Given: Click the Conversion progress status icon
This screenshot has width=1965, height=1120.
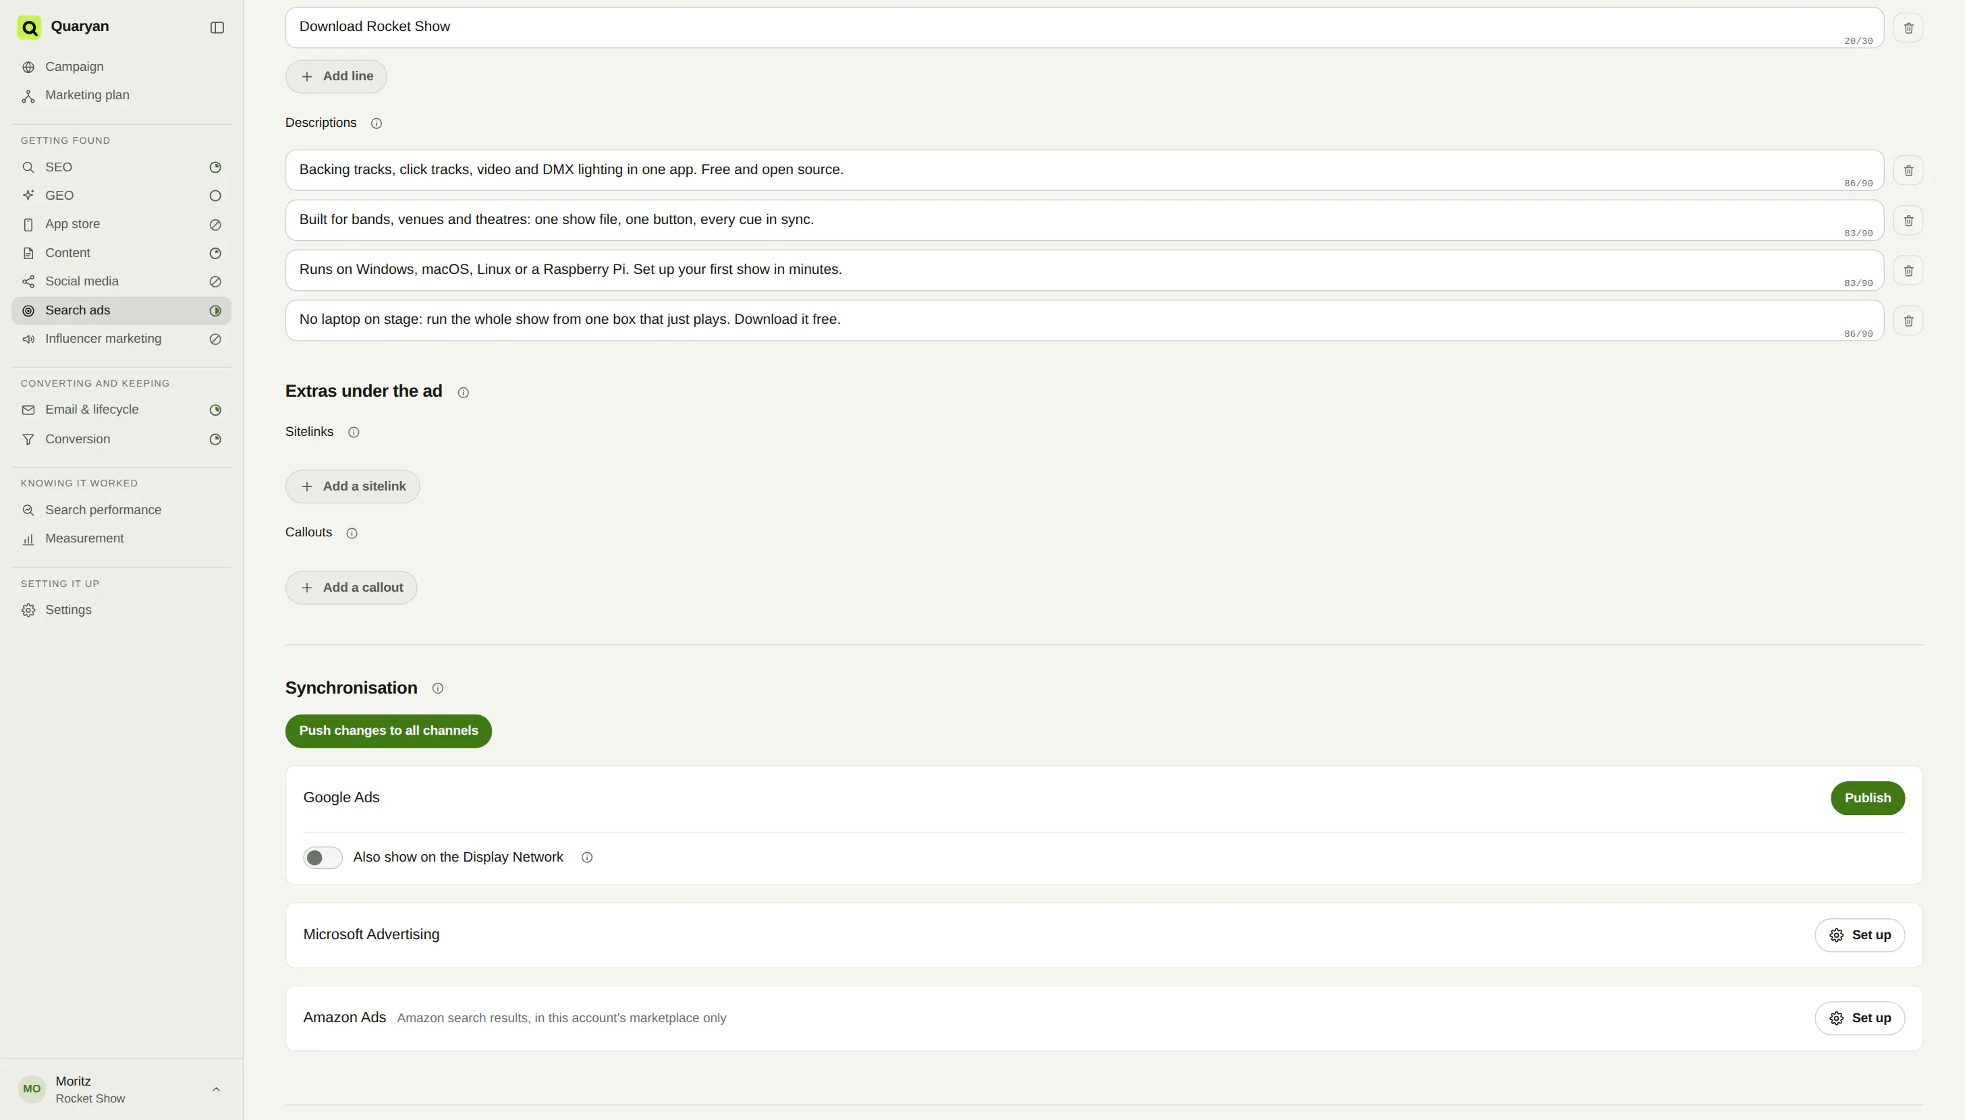Looking at the screenshot, I should 215,439.
